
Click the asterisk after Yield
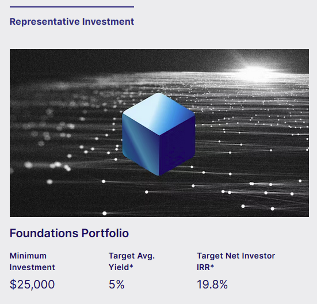[x=131, y=266]
